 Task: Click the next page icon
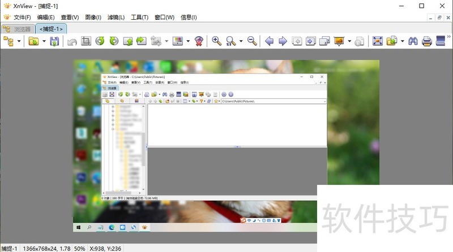(x=311, y=41)
